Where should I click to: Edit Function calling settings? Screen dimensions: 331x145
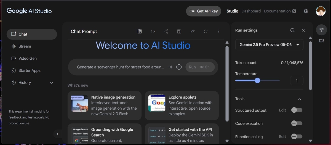[282, 136]
